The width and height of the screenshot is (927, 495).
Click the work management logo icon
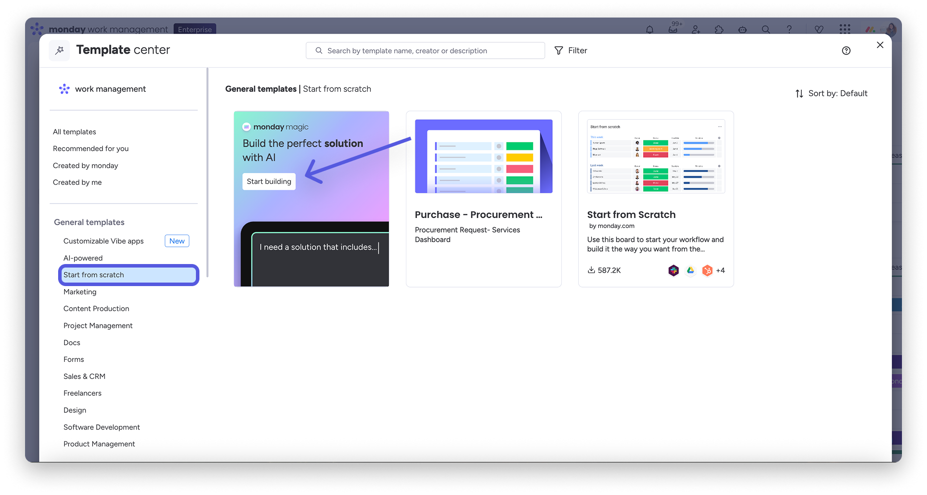(x=64, y=89)
